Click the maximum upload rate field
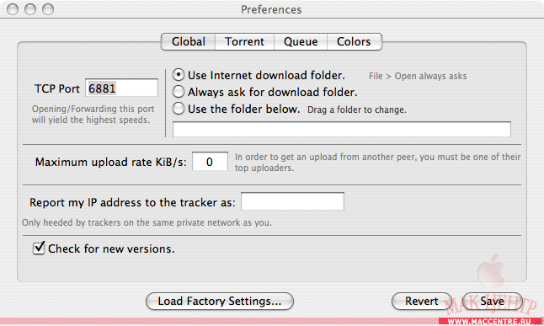 [x=210, y=162]
